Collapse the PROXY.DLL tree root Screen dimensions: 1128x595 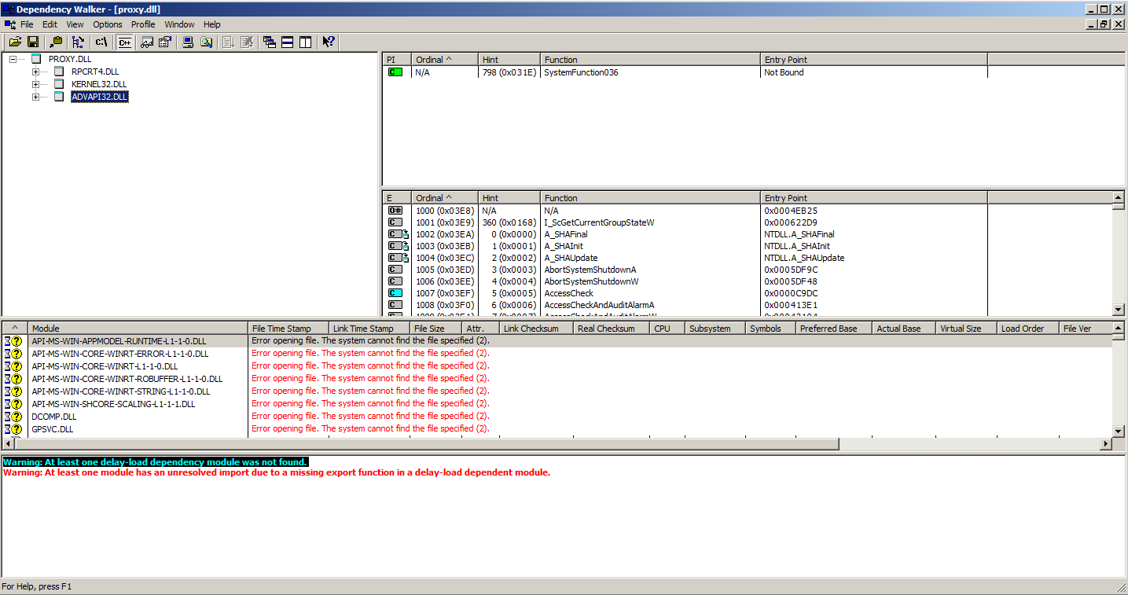[x=13, y=59]
